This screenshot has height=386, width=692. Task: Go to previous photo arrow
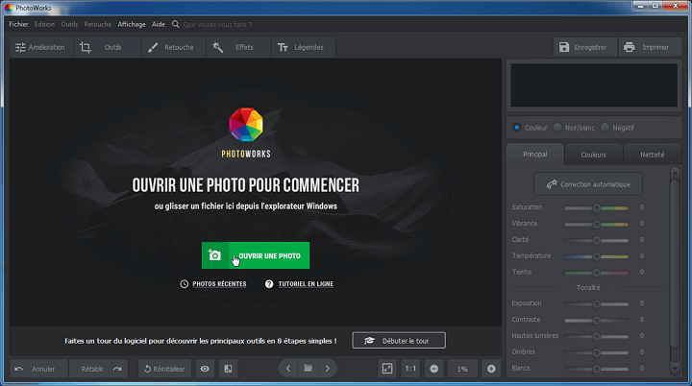coord(288,369)
